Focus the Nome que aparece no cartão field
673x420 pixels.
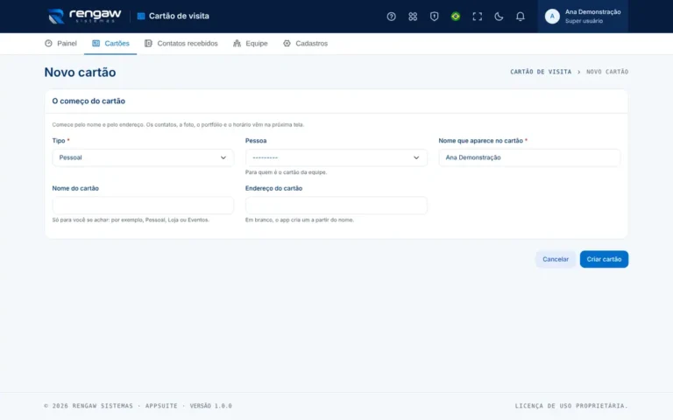click(529, 157)
